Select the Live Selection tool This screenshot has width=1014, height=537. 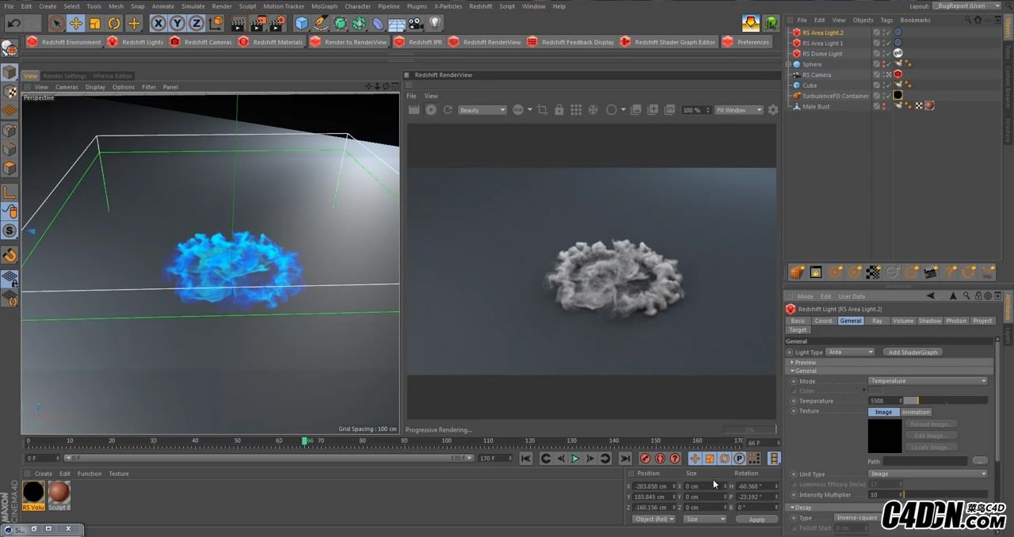click(56, 24)
